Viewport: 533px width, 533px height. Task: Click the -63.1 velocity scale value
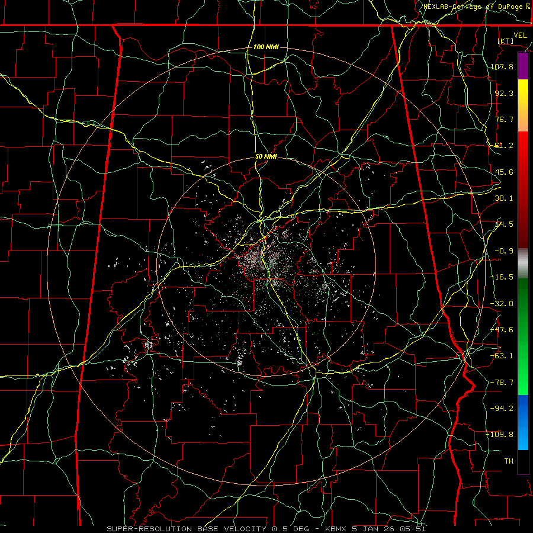[502, 356]
